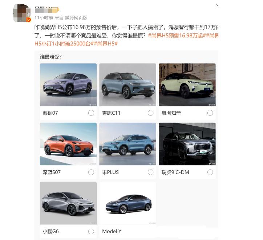263x240 pixels.
Task: Select the 海狮07 radio button
Action: pos(91,113)
